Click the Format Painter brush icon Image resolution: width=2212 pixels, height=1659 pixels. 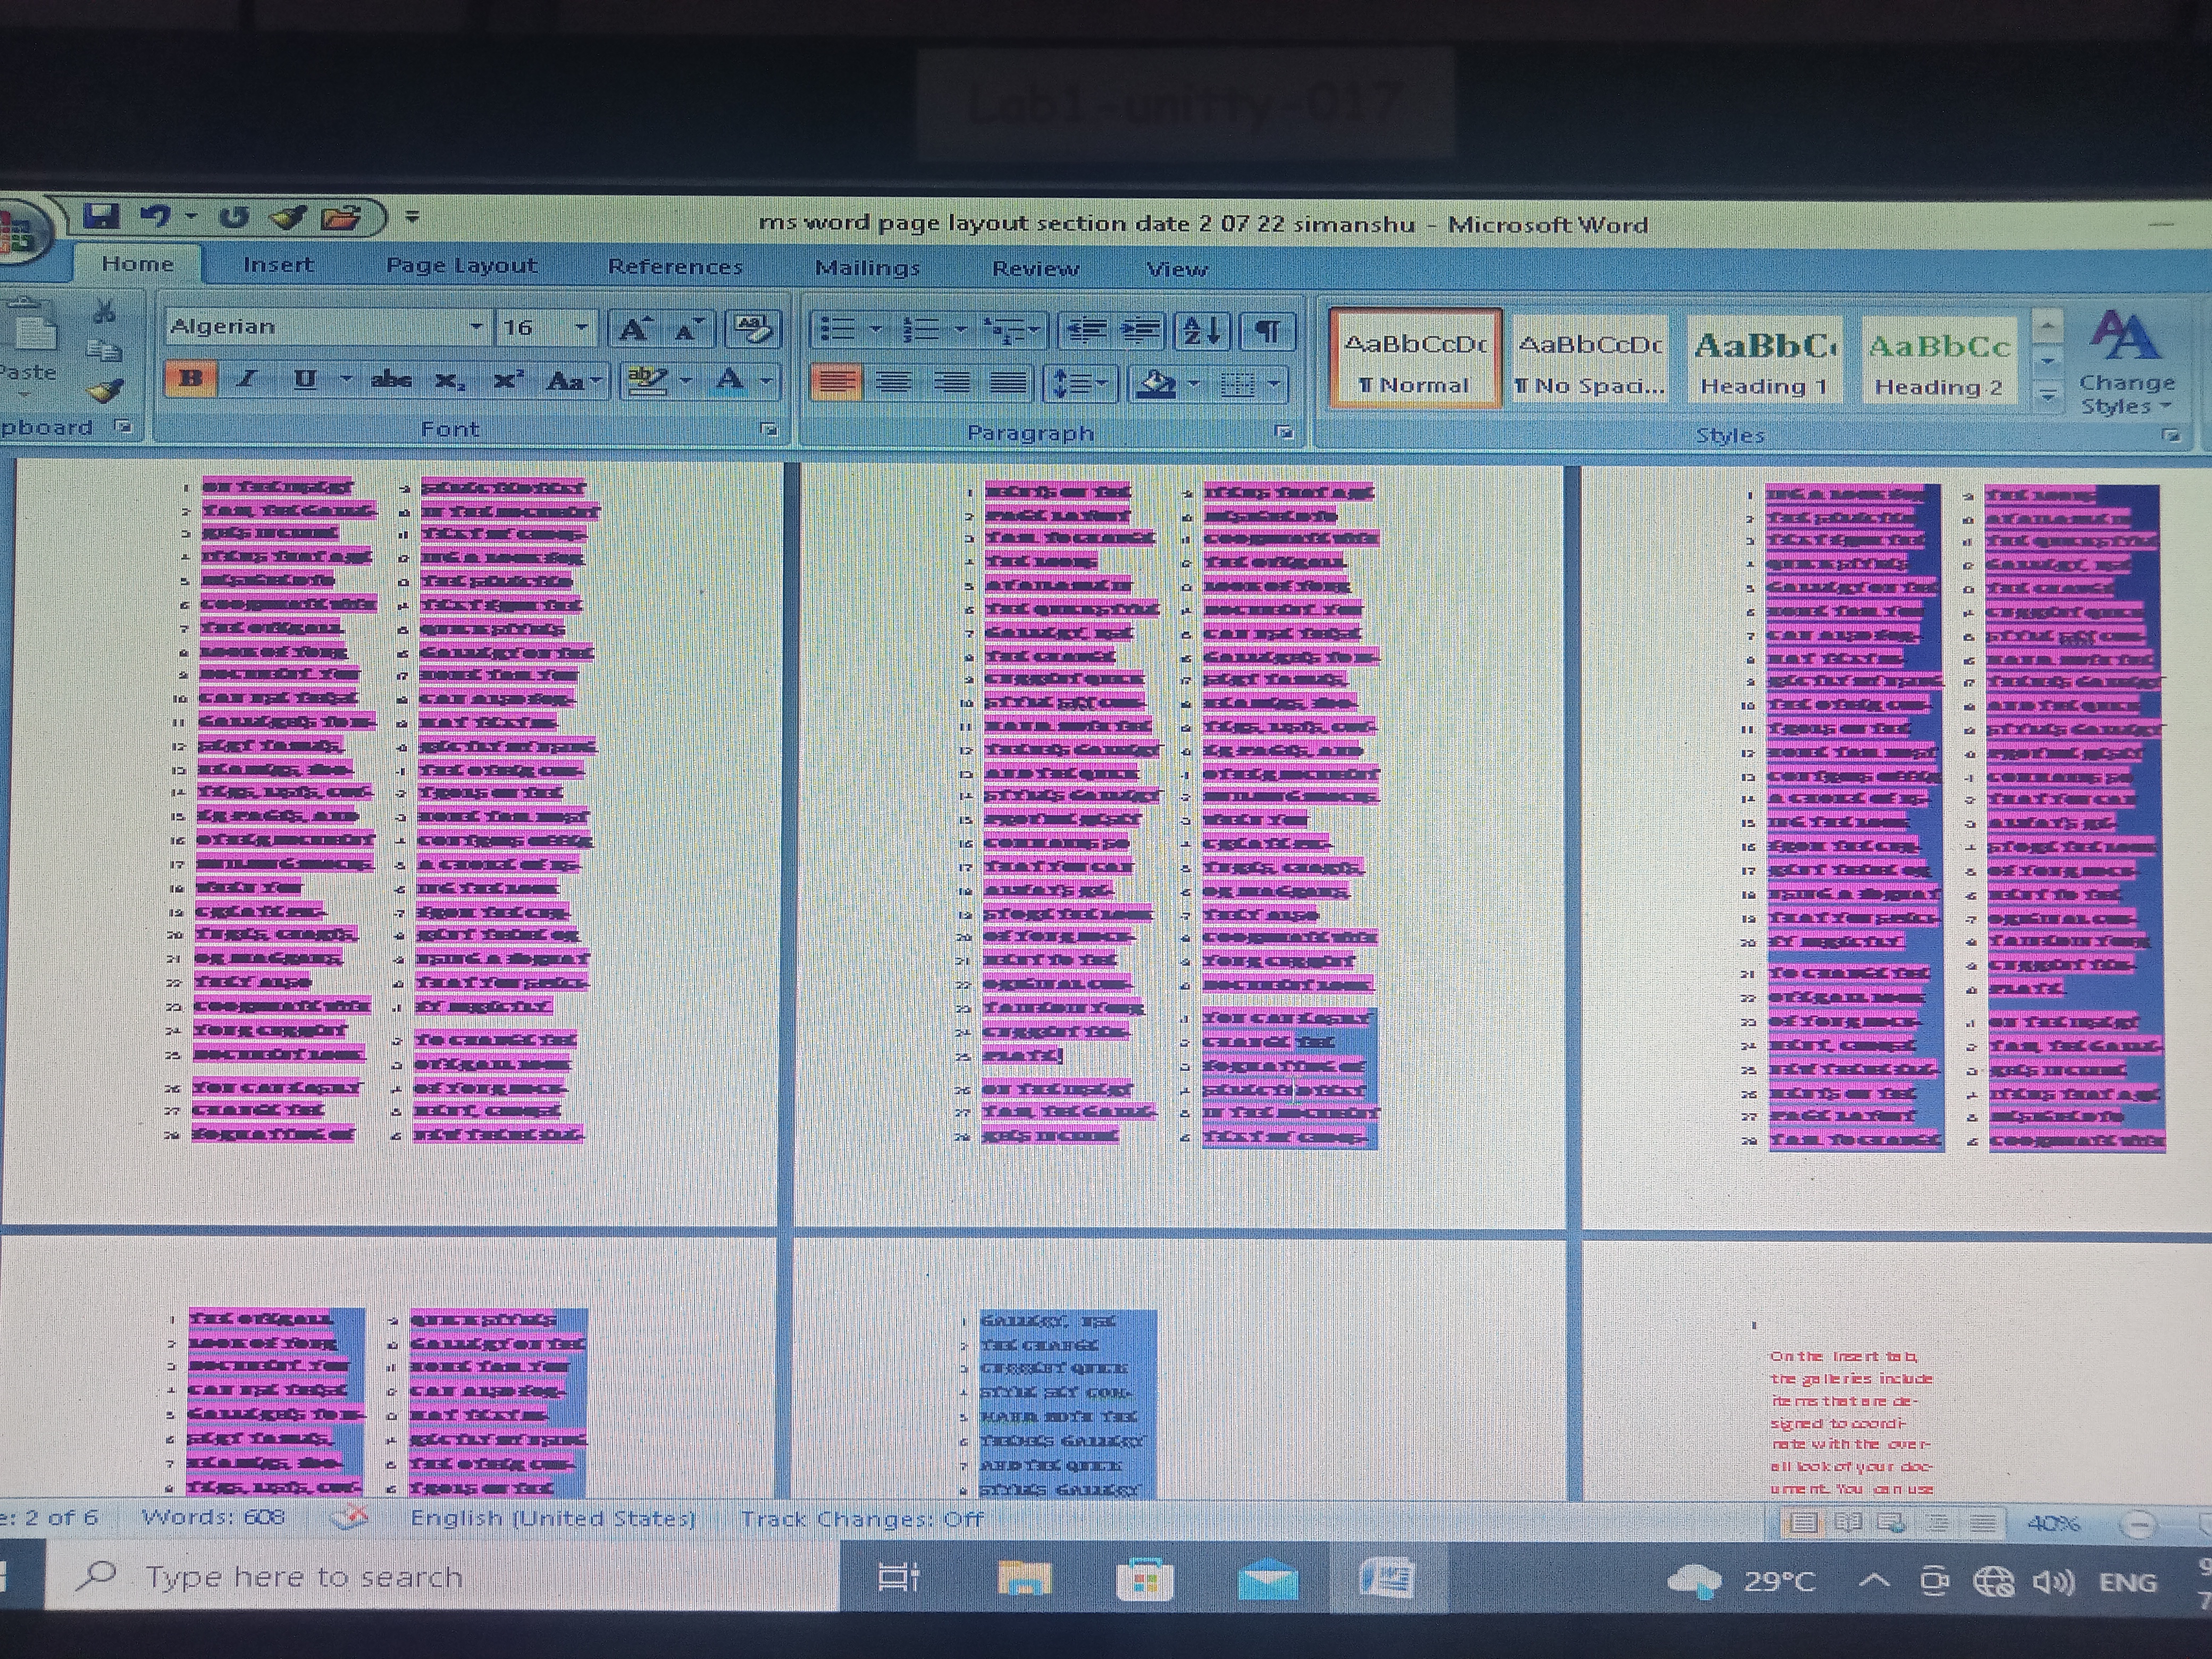(104, 391)
